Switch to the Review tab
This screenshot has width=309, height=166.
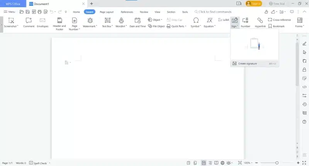pos(144,12)
